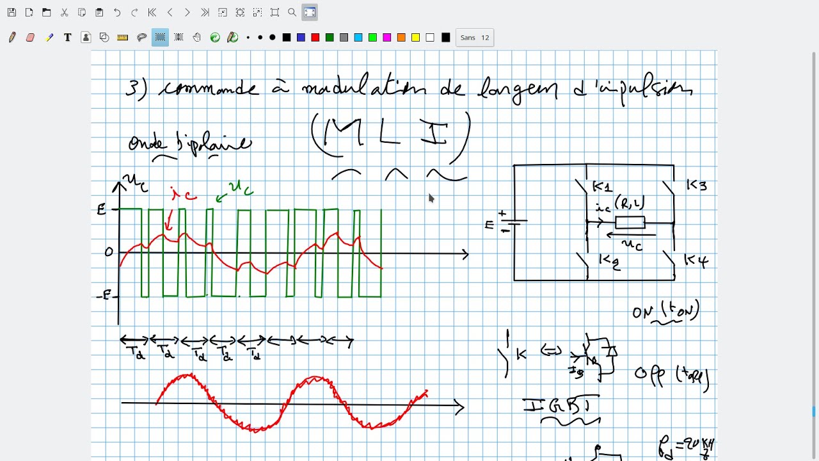819x461 pixels.
Task: Toggle the ruler straight-line mode
Action: 123,38
